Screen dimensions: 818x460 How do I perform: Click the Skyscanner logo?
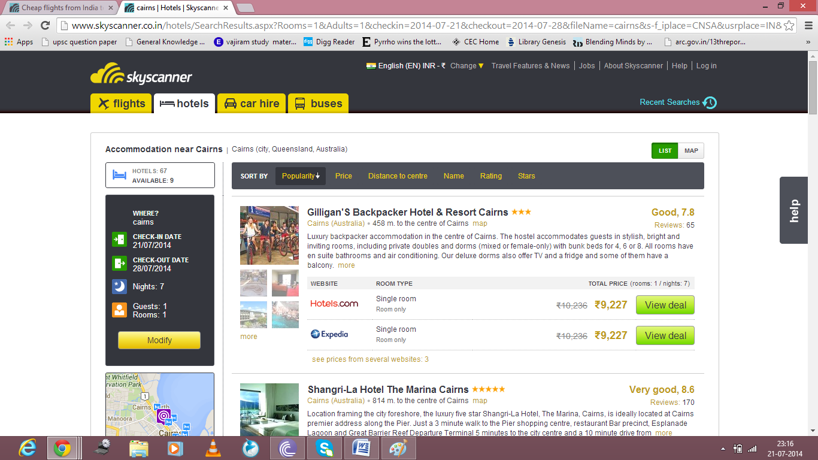click(x=141, y=74)
